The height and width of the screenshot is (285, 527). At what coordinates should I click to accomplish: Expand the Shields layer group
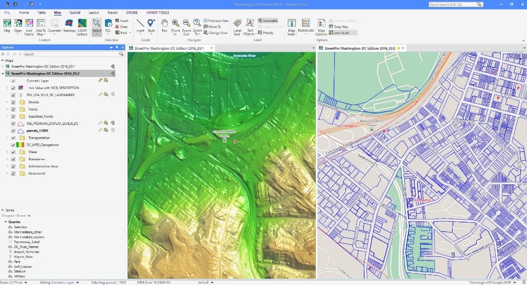pos(7,102)
